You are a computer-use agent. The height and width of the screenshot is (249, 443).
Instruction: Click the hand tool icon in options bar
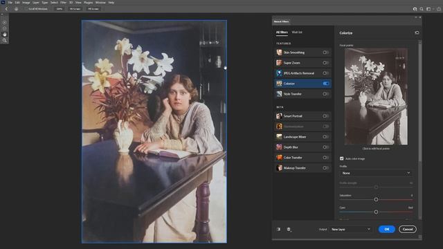(16, 9)
